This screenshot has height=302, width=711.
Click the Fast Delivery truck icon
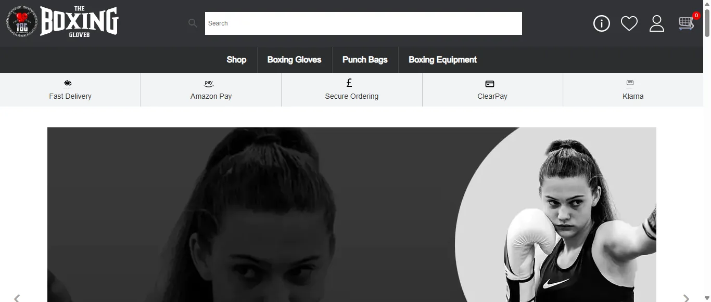(68, 83)
